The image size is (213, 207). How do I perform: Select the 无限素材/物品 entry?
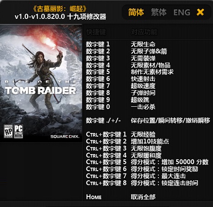(151, 65)
